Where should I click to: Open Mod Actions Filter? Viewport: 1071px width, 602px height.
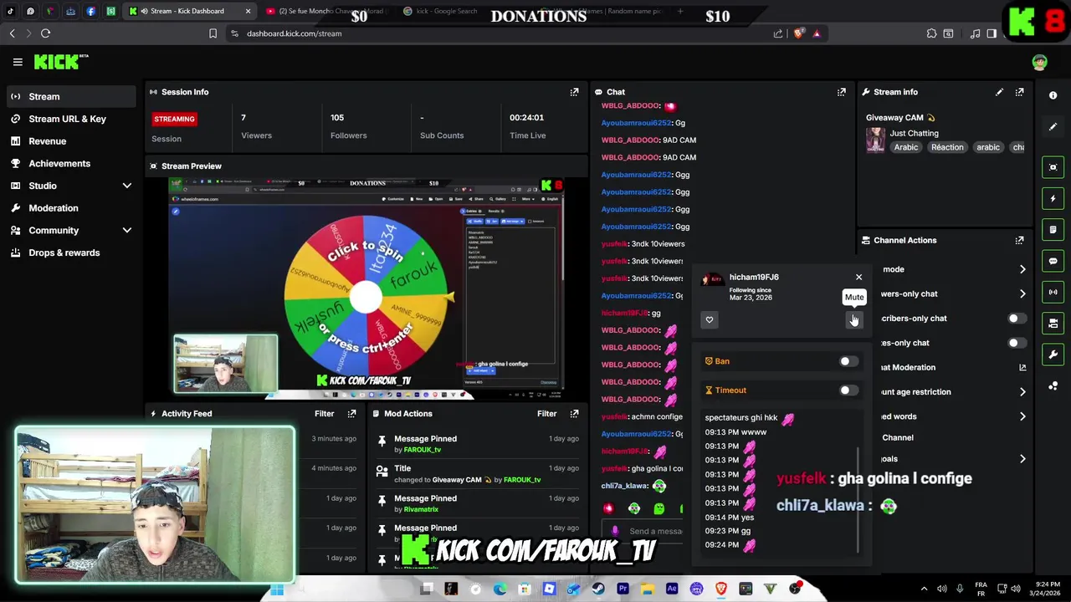click(547, 414)
